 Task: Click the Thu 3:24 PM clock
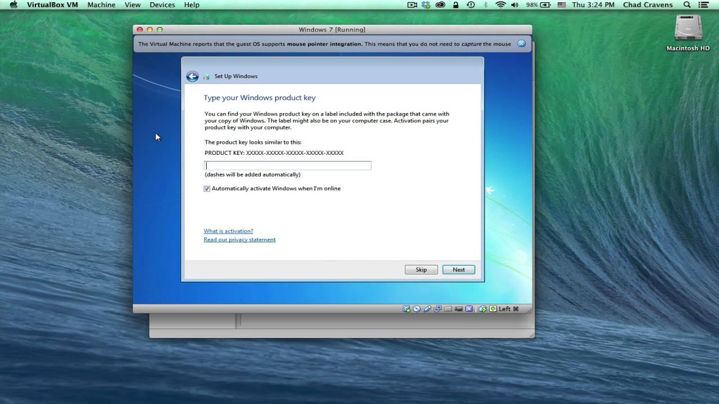594,4
